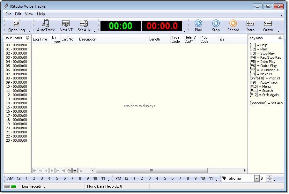Click the green 00:00 timer display
This screenshot has height=194, width=289.
[121, 26]
